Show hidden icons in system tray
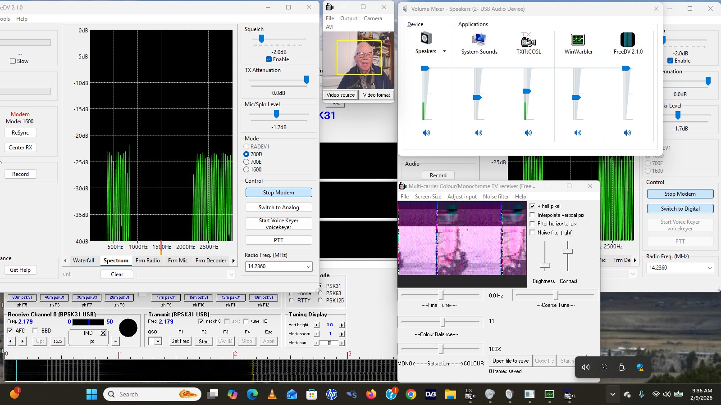Screen dimensions: 721x405 [612, 395]
